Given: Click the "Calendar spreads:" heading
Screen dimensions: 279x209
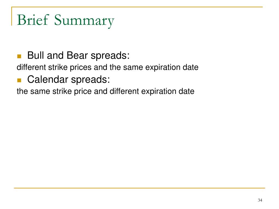Looking at the screenshot, I should point(68,79).
